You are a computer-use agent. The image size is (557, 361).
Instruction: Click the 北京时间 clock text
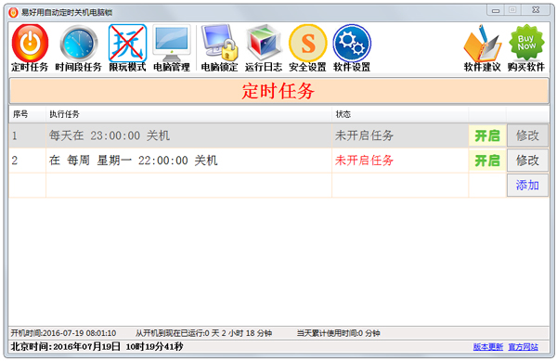point(97,346)
